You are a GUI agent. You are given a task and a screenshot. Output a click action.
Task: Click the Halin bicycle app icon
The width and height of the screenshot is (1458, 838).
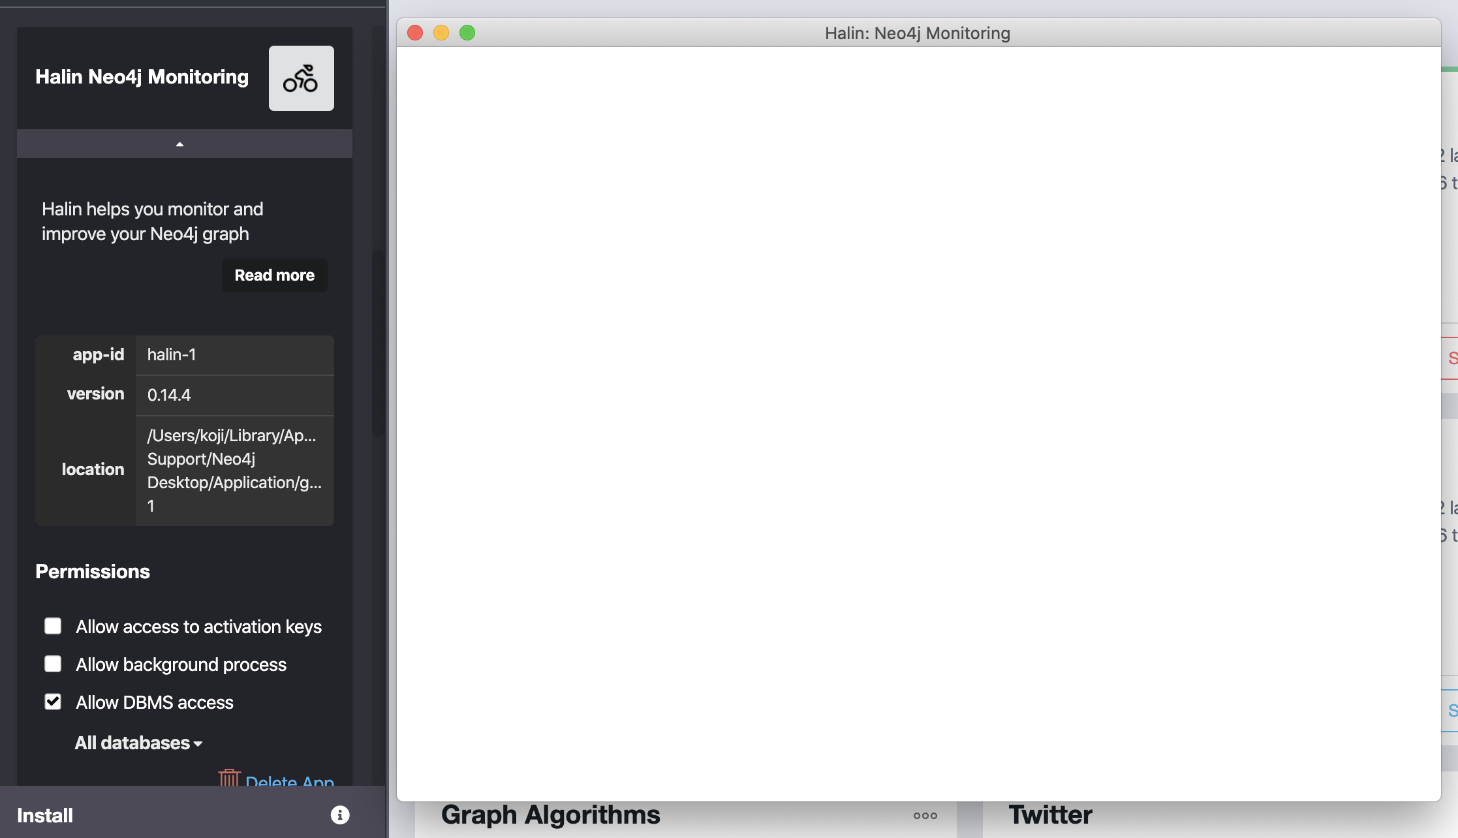pos(301,78)
